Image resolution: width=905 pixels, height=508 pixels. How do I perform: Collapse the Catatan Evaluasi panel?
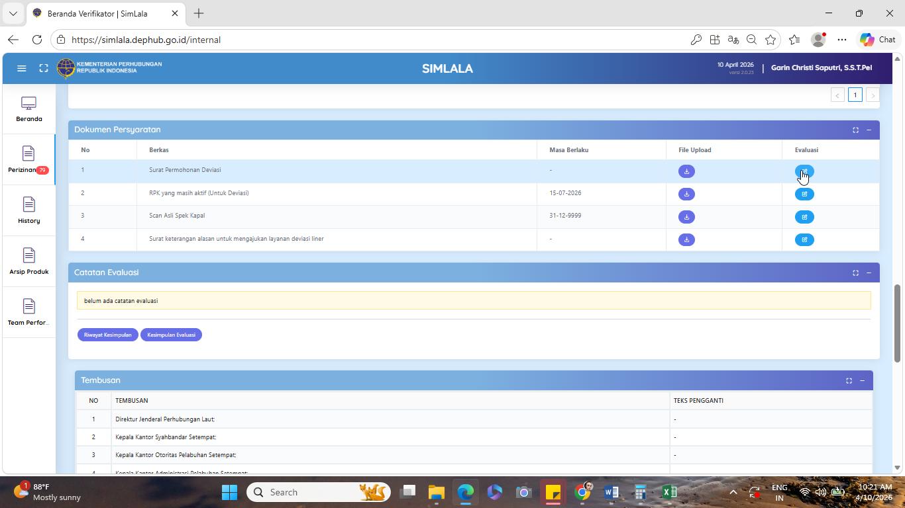[869, 273]
